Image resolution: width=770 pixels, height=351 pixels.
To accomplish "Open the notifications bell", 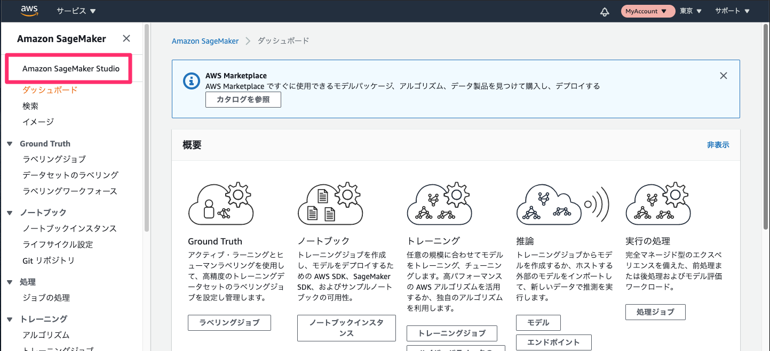I will point(605,11).
